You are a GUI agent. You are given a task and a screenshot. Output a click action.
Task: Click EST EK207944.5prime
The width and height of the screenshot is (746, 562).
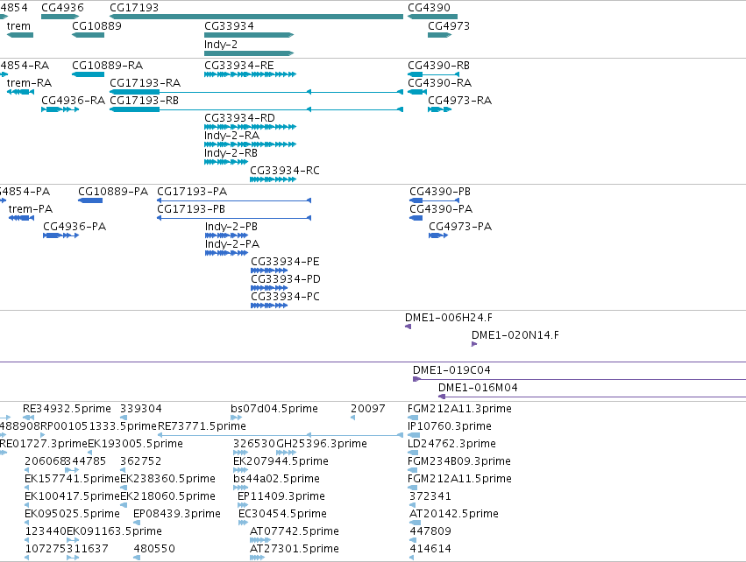tap(241, 470)
